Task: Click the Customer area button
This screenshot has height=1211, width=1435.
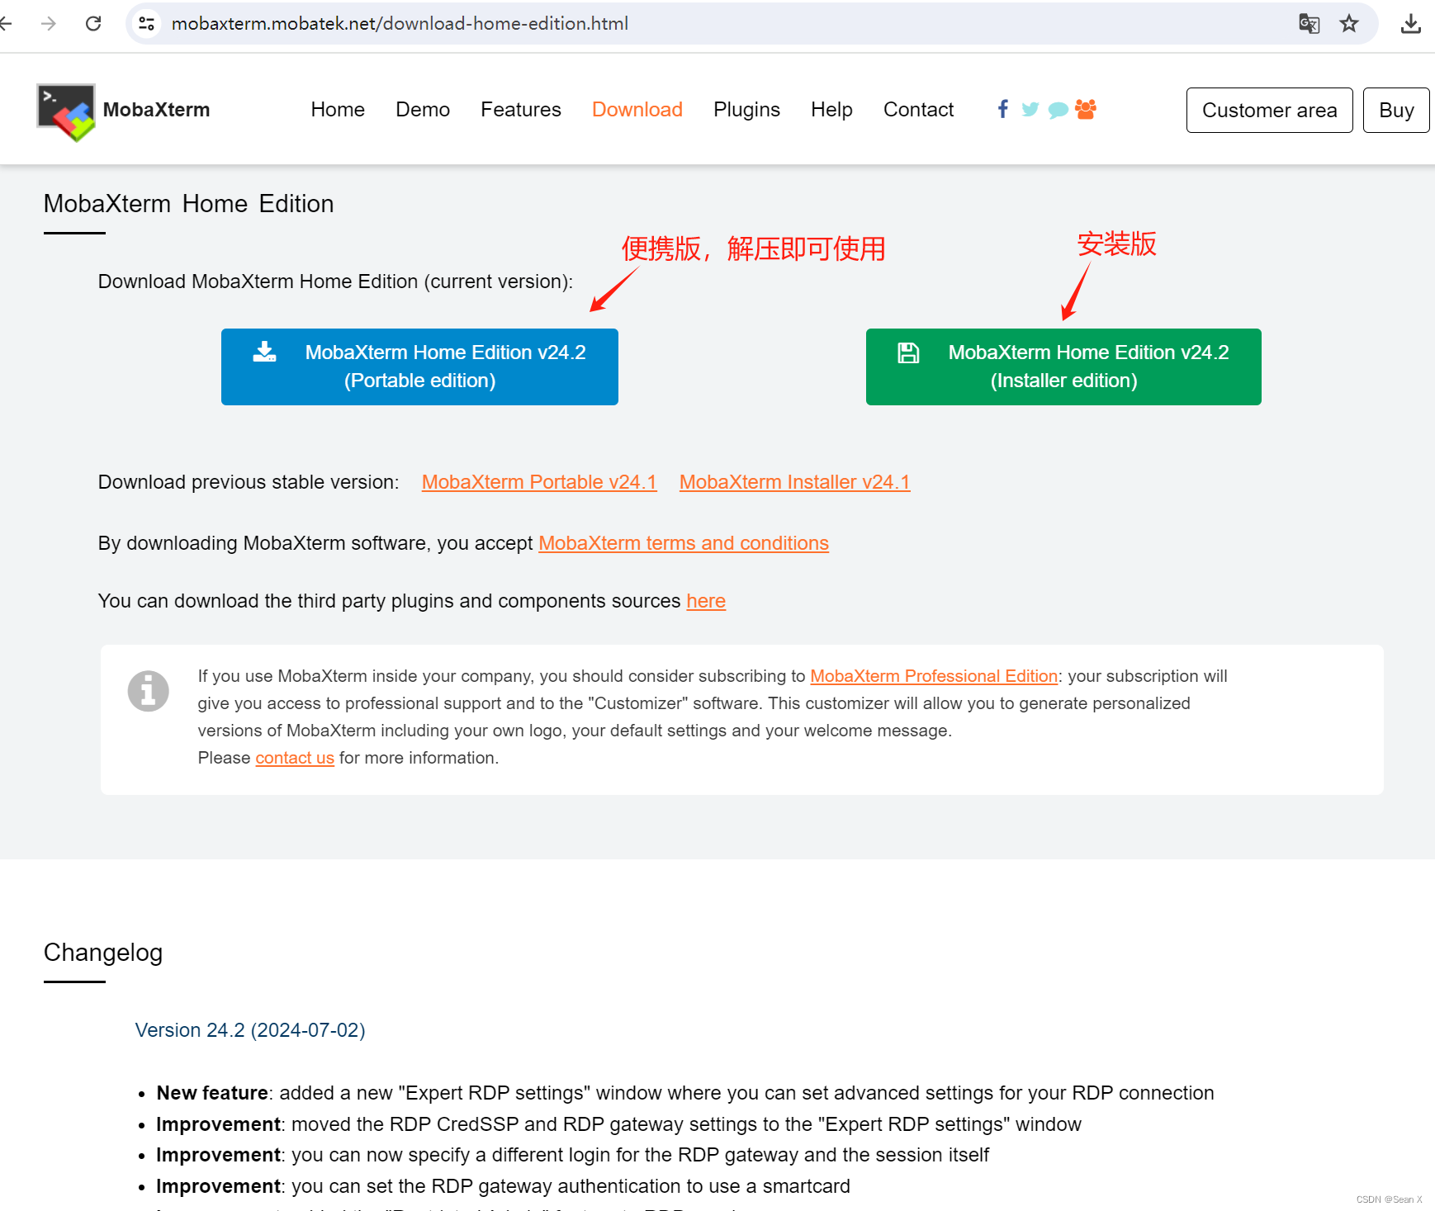Action: [1269, 110]
